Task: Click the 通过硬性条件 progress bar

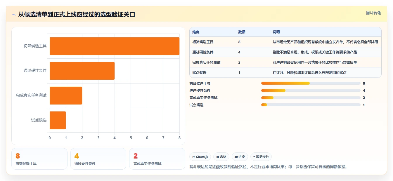Action: (311, 90)
